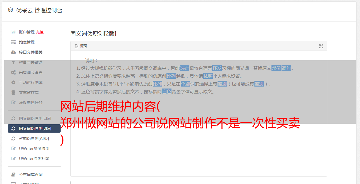Click the server icon beside 站点管理
360x184 pixels.
(13, 42)
